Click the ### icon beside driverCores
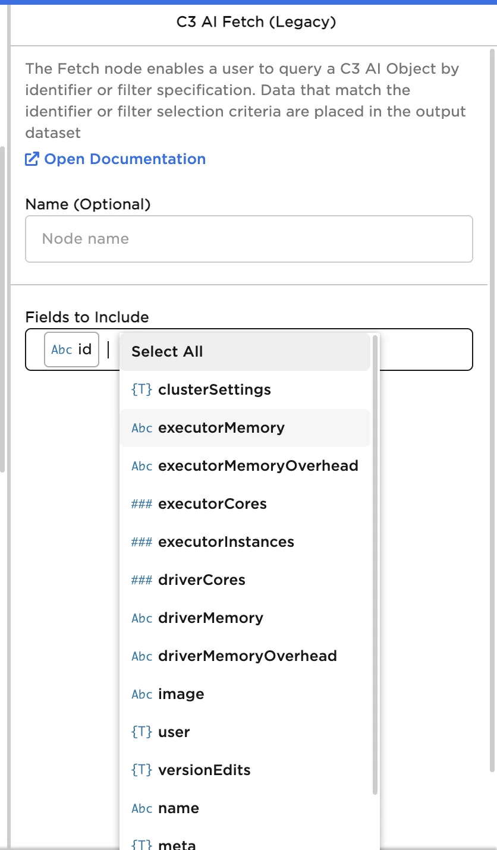 point(141,580)
